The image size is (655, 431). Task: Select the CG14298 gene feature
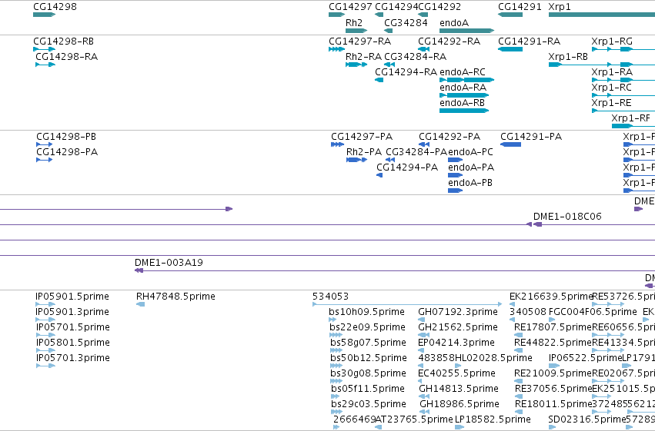coord(45,15)
